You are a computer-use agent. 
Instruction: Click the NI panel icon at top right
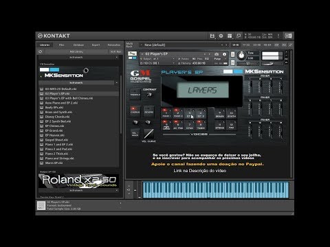[x=288, y=36]
